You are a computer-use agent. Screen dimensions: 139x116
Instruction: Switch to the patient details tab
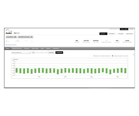[17, 48]
